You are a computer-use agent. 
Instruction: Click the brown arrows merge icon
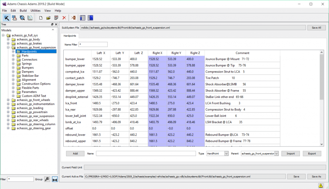point(74,18)
